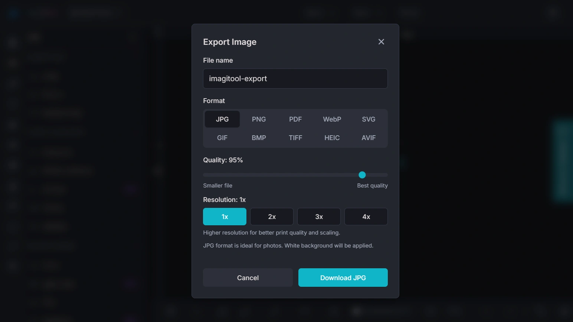Select BMP format option
Image resolution: width=573 pixels, height=322 pixels.
(x=259, y=138)
